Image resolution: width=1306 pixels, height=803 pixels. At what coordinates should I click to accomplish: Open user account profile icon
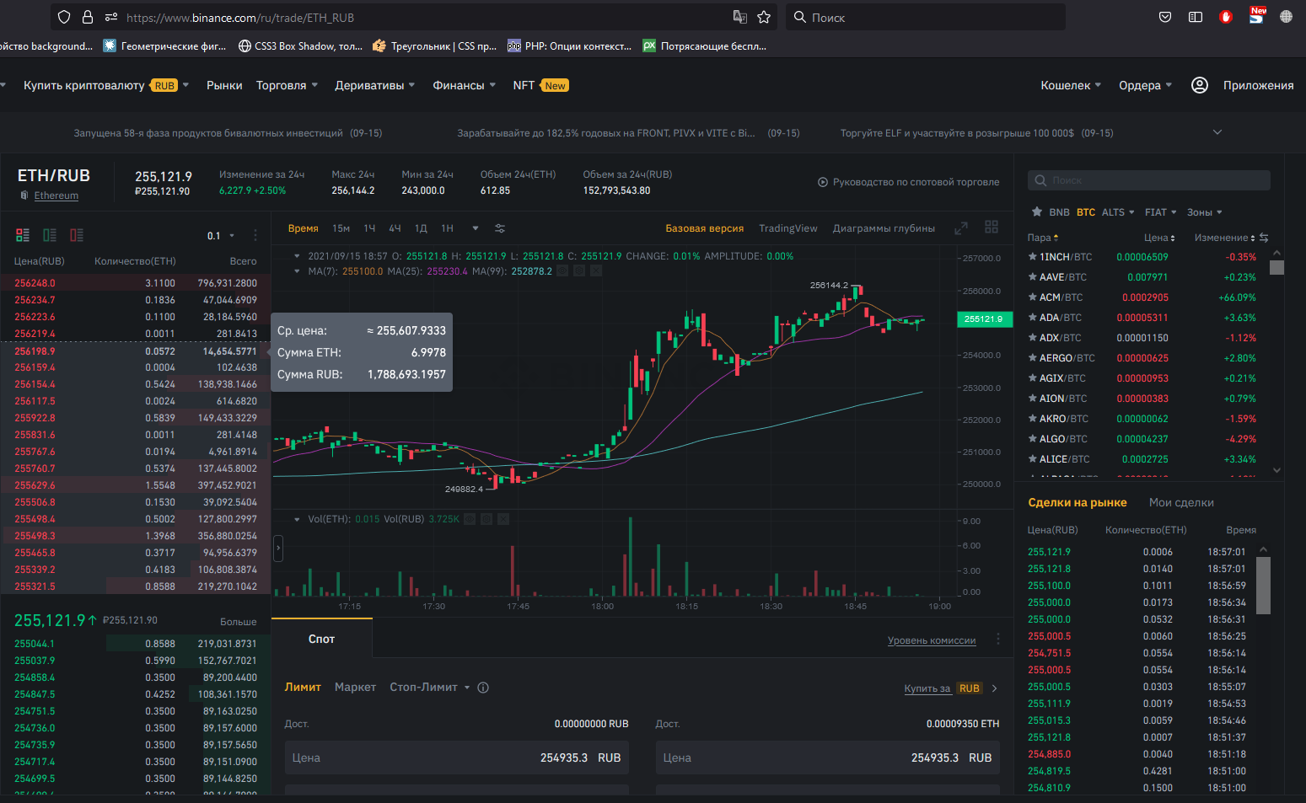pyautogui.click(x=1200, y=85)
